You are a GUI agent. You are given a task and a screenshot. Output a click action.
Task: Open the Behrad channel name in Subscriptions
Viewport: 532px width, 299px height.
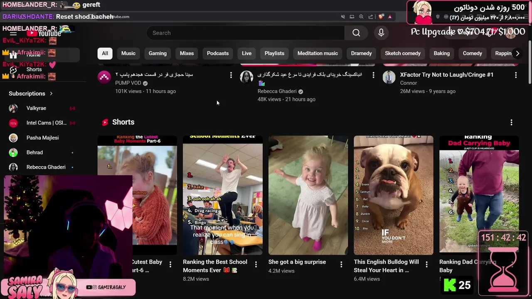(x=34, y=152)
